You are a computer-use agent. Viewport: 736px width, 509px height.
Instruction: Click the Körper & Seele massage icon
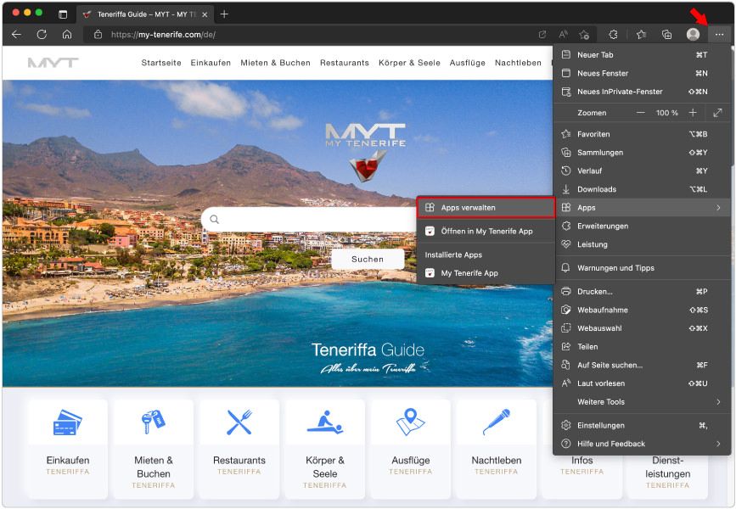click(x=324, y=422)
